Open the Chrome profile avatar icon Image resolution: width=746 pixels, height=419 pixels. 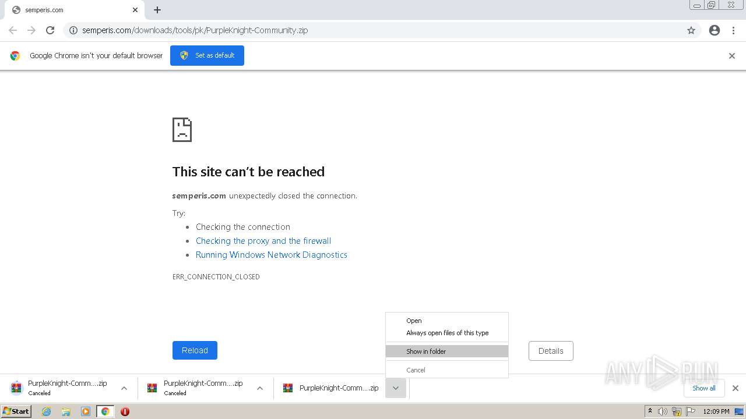[x=715, y=30]
